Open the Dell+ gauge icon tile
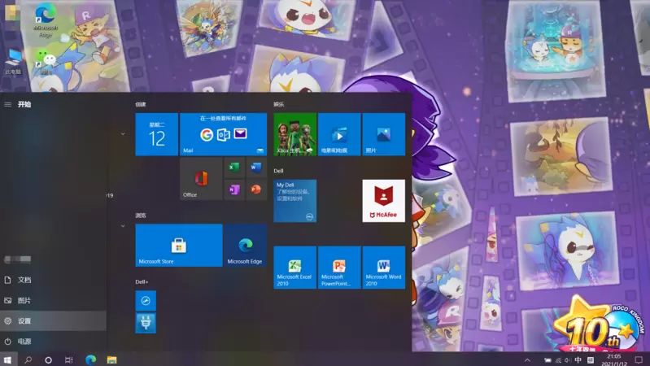 pos(146,301)
